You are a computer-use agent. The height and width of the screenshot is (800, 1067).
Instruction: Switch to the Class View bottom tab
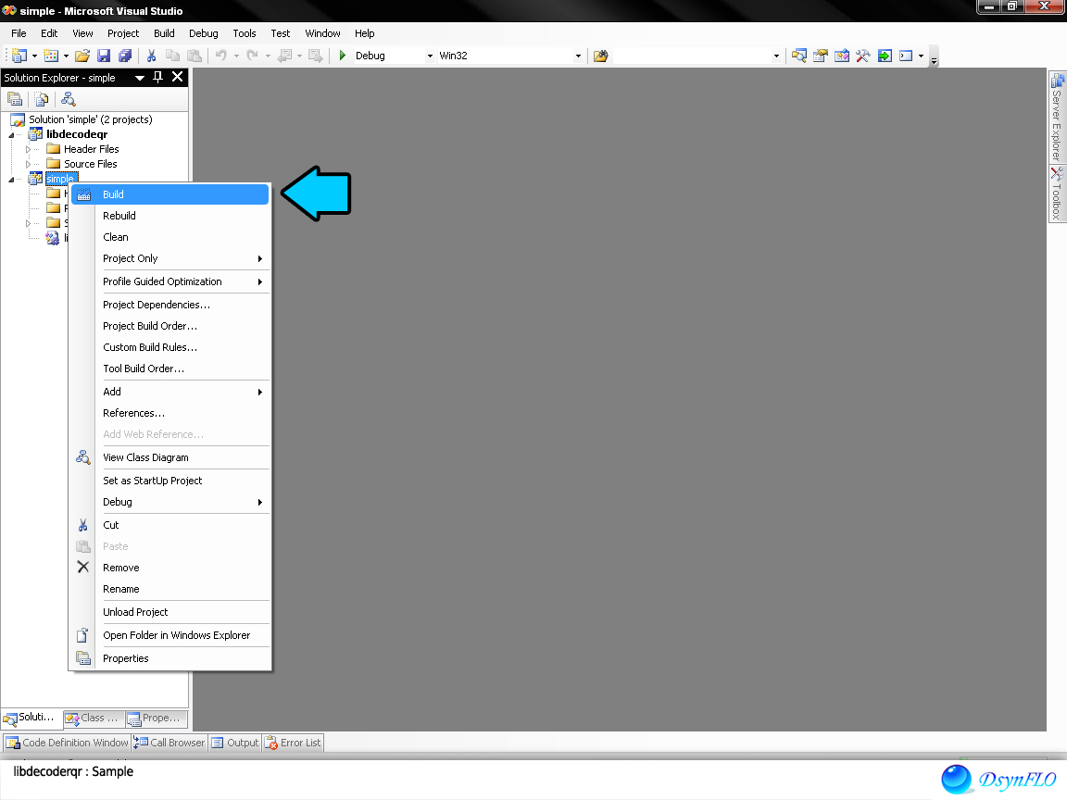(x=94, y=719)
